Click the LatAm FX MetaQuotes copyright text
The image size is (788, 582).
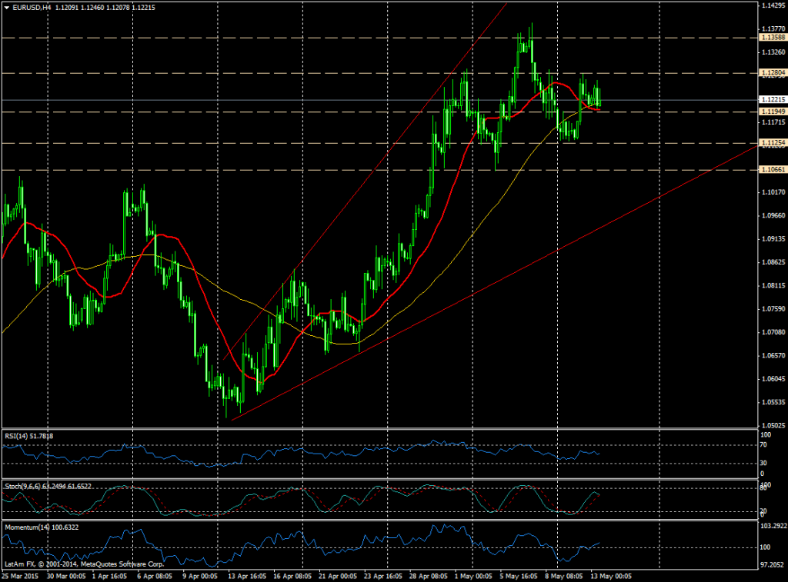tap(69, 564)
